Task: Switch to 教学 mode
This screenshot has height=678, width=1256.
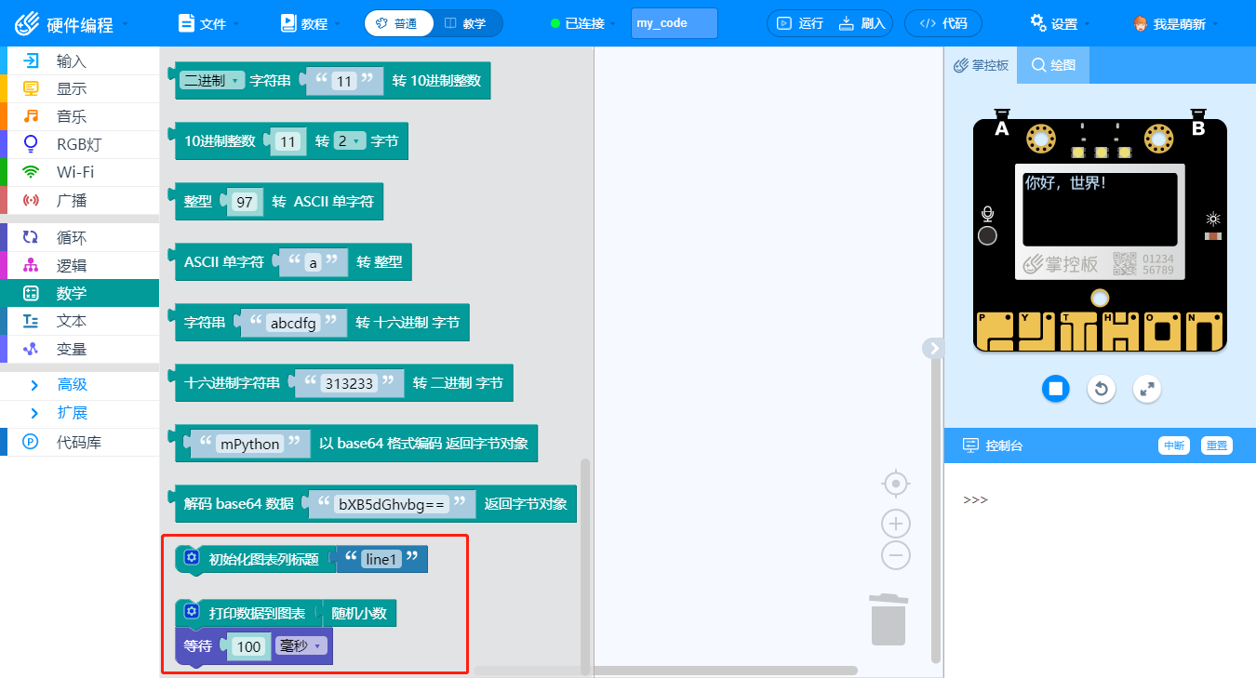Action: click(467, 23)
